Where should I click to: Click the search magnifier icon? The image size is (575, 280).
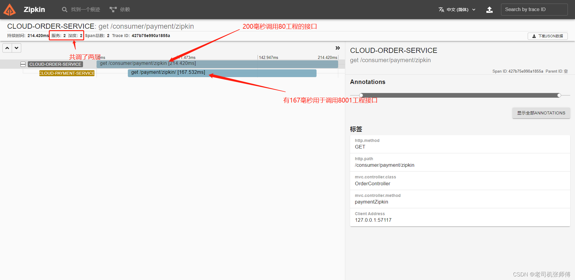[64, 10]
